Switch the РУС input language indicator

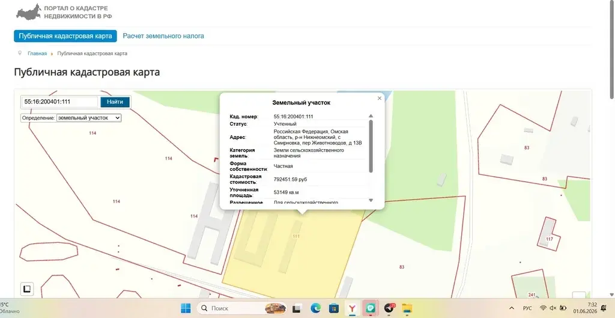point(527,308)
